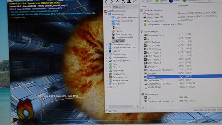Screen dimensions: 222x125
Task: Open the graph chart toolbar icon
Action: (135, 1)
